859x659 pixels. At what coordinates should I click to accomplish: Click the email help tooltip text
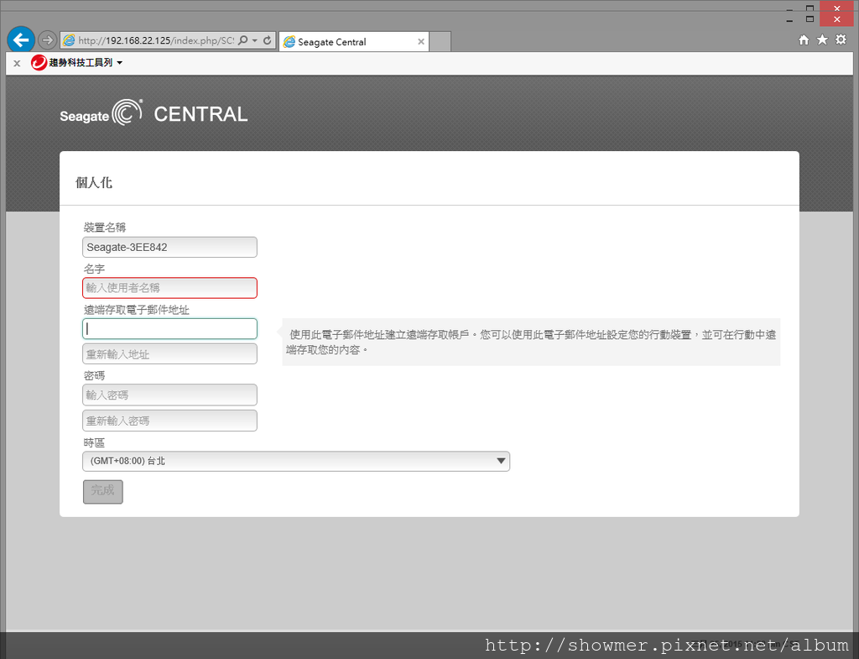coord(531,343)
